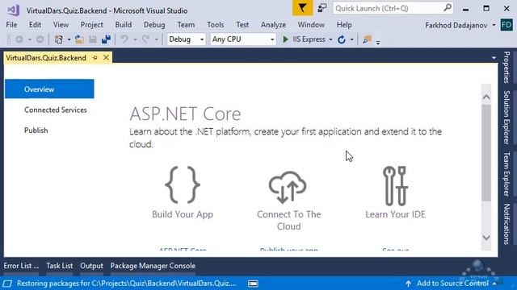Screen dimensions: 517x290
Task: Open the Team menu
Action: tap(186, 25)
